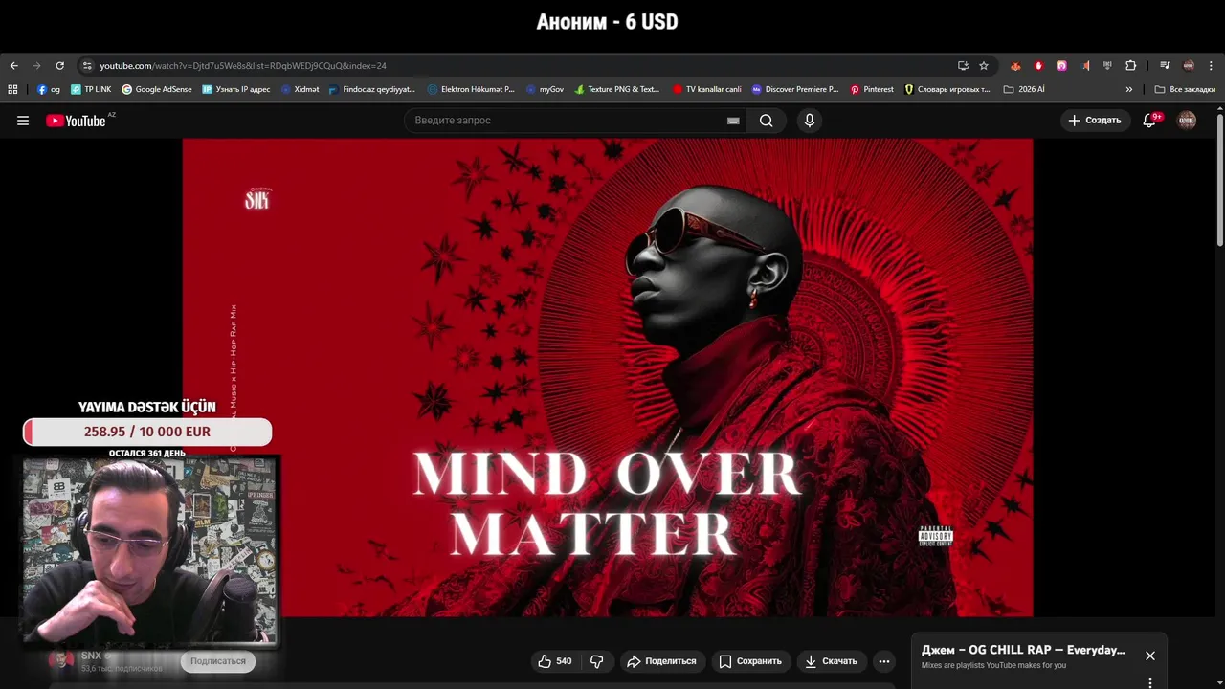Open the red hand ad-blocker extension
This screenshot has height=689, width=1225.
(x=1038, y=66)
